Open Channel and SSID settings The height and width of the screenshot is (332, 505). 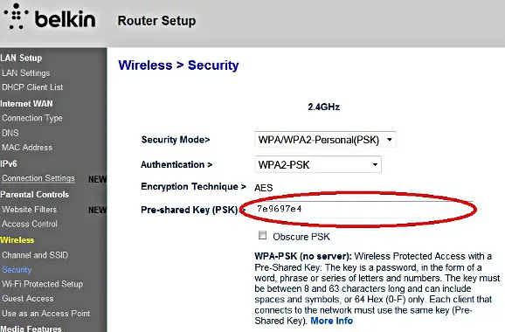tap(35, 255)
